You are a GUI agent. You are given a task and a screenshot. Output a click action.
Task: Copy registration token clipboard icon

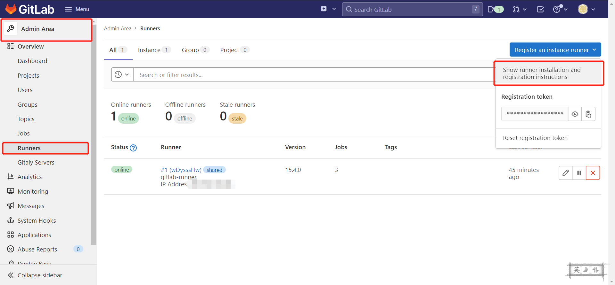click(588, 114)
